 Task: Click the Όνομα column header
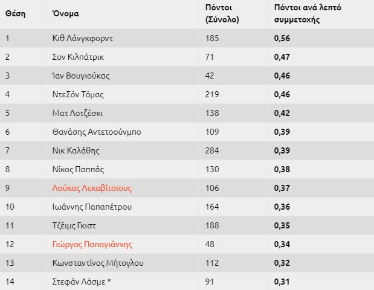click(x=66, y=13)
